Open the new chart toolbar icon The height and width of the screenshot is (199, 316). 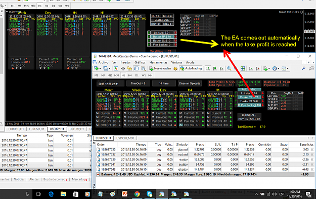(96, 69)
